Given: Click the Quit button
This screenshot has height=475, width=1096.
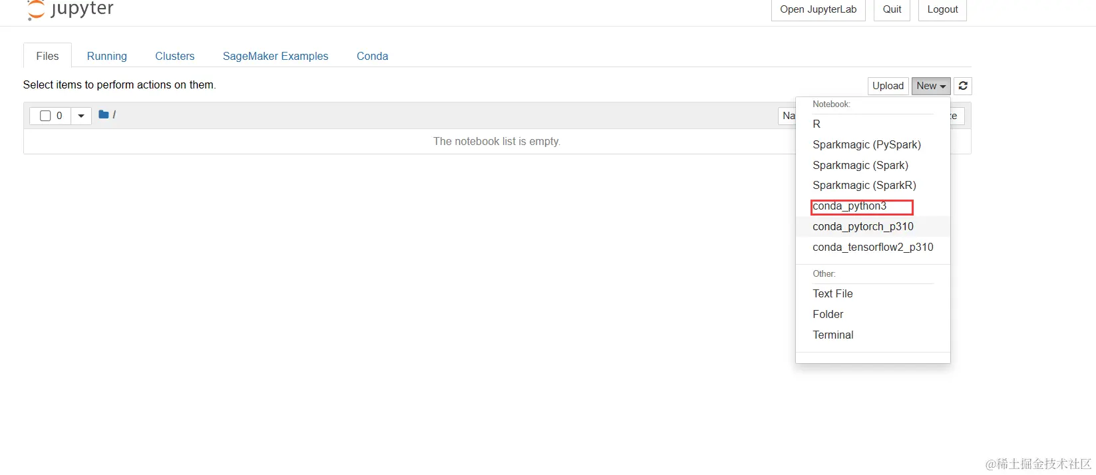Looking at the screenshot, I should click(x=892, y=10).
